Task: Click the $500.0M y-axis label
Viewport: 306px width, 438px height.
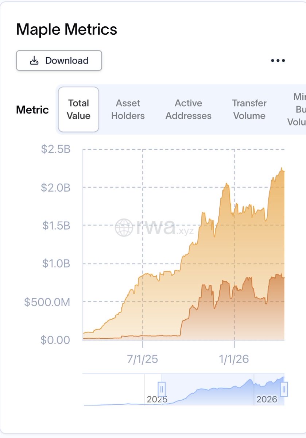Action: click(x=47, y=302)
